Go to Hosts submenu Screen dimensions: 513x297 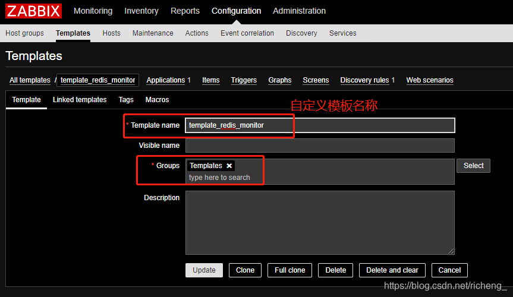pos(111,33)
